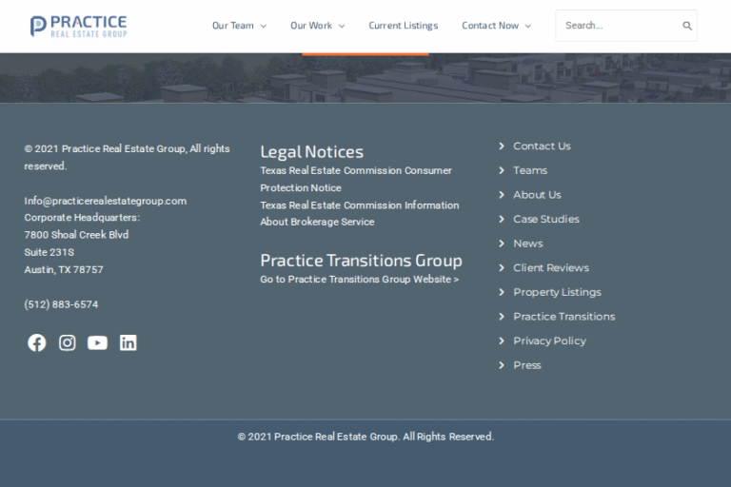Click the search magnifier icon
731x487 pixels.
tap(687, 26)
